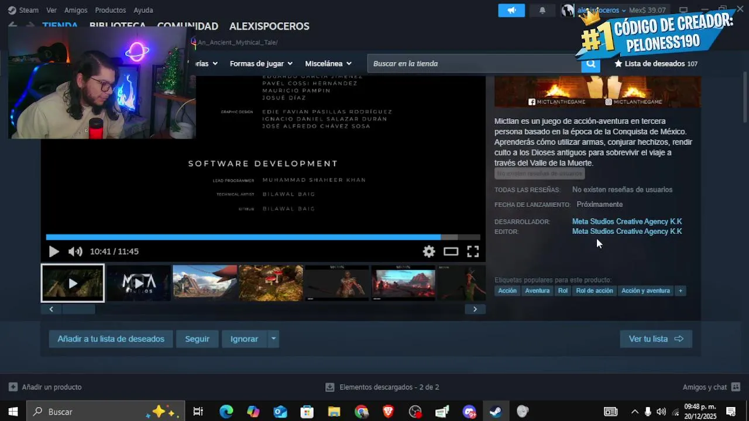
Task: Click the video settings gear icon
Action: click(429, 251)
